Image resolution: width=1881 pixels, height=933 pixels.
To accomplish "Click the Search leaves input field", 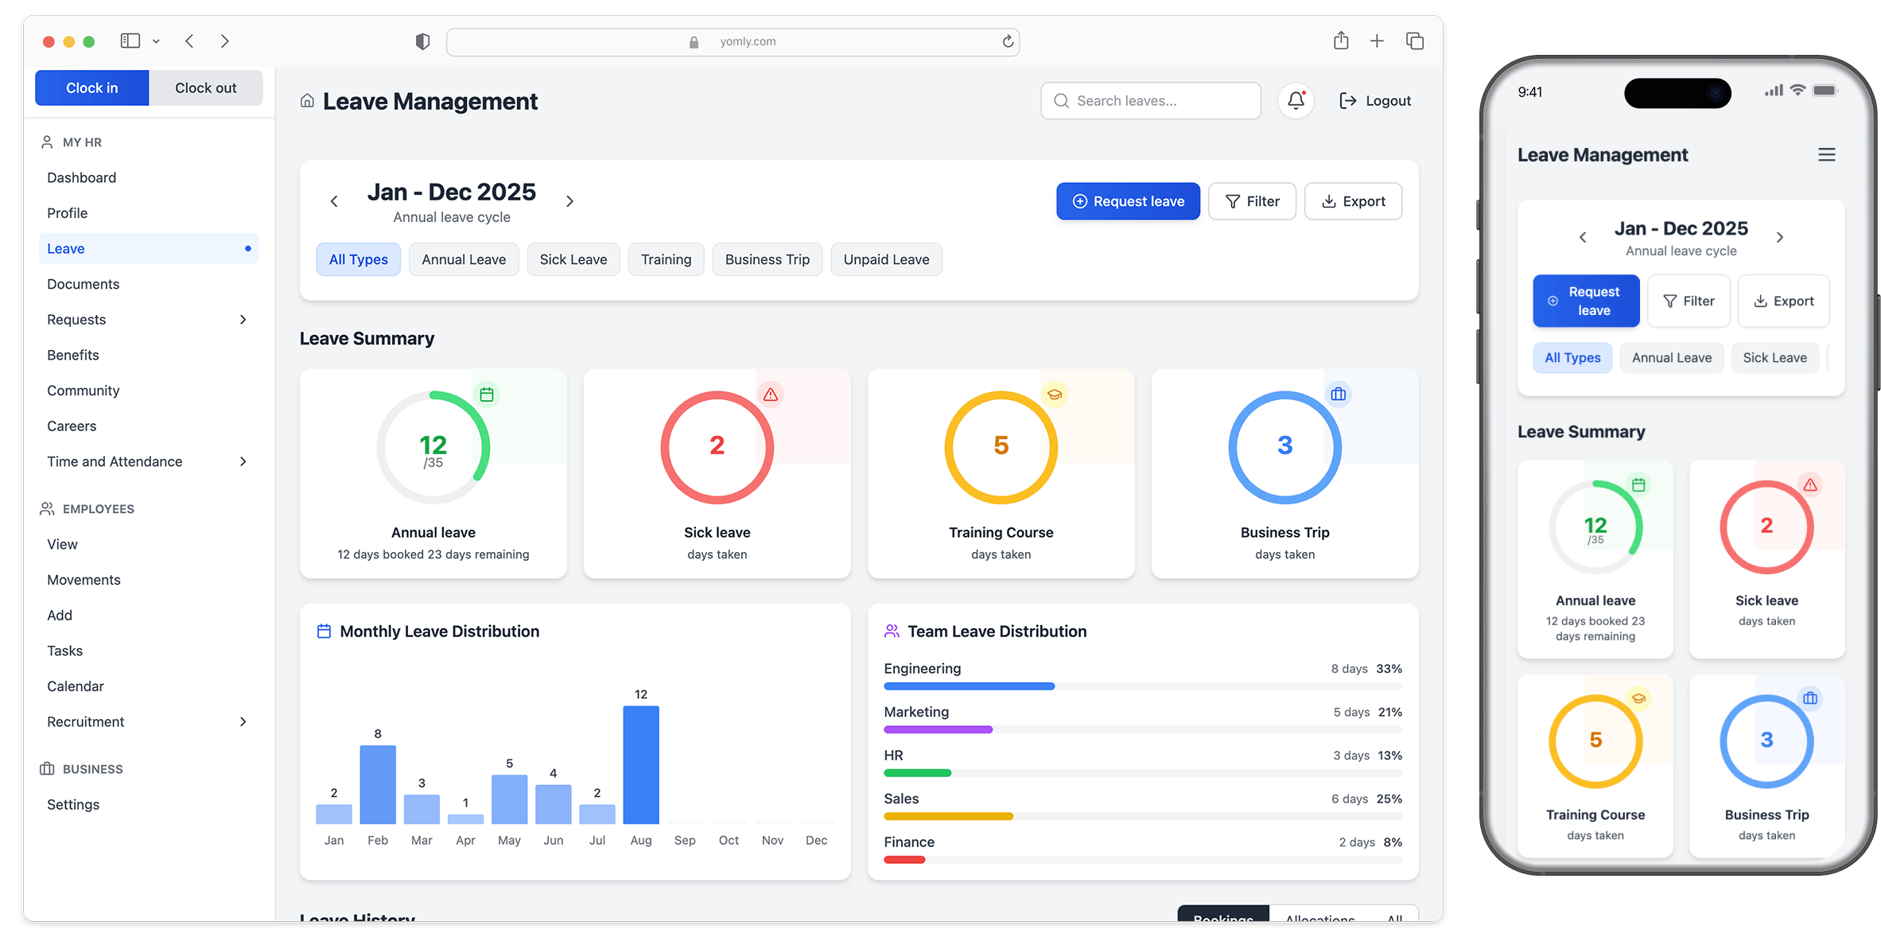I will click(1150, 101).
